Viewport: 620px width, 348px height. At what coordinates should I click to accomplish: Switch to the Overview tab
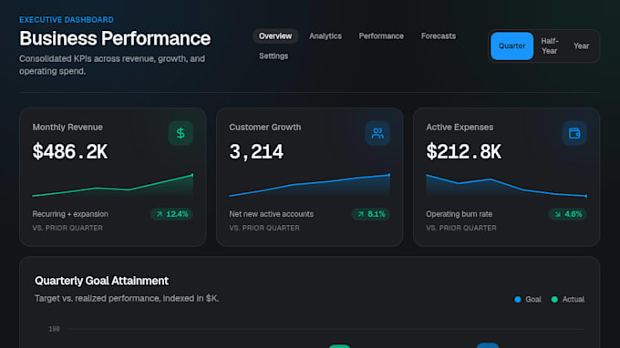click(275, 36)
